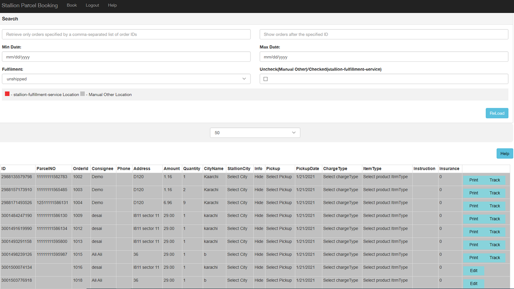Select ID cell 3001484247190
Image resolution: width=514 pixels, height=289 pixels.
click(17, 215)
